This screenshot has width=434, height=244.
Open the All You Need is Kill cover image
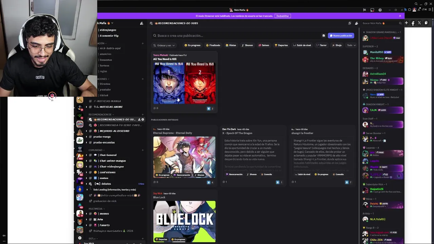tap(184, 83)
